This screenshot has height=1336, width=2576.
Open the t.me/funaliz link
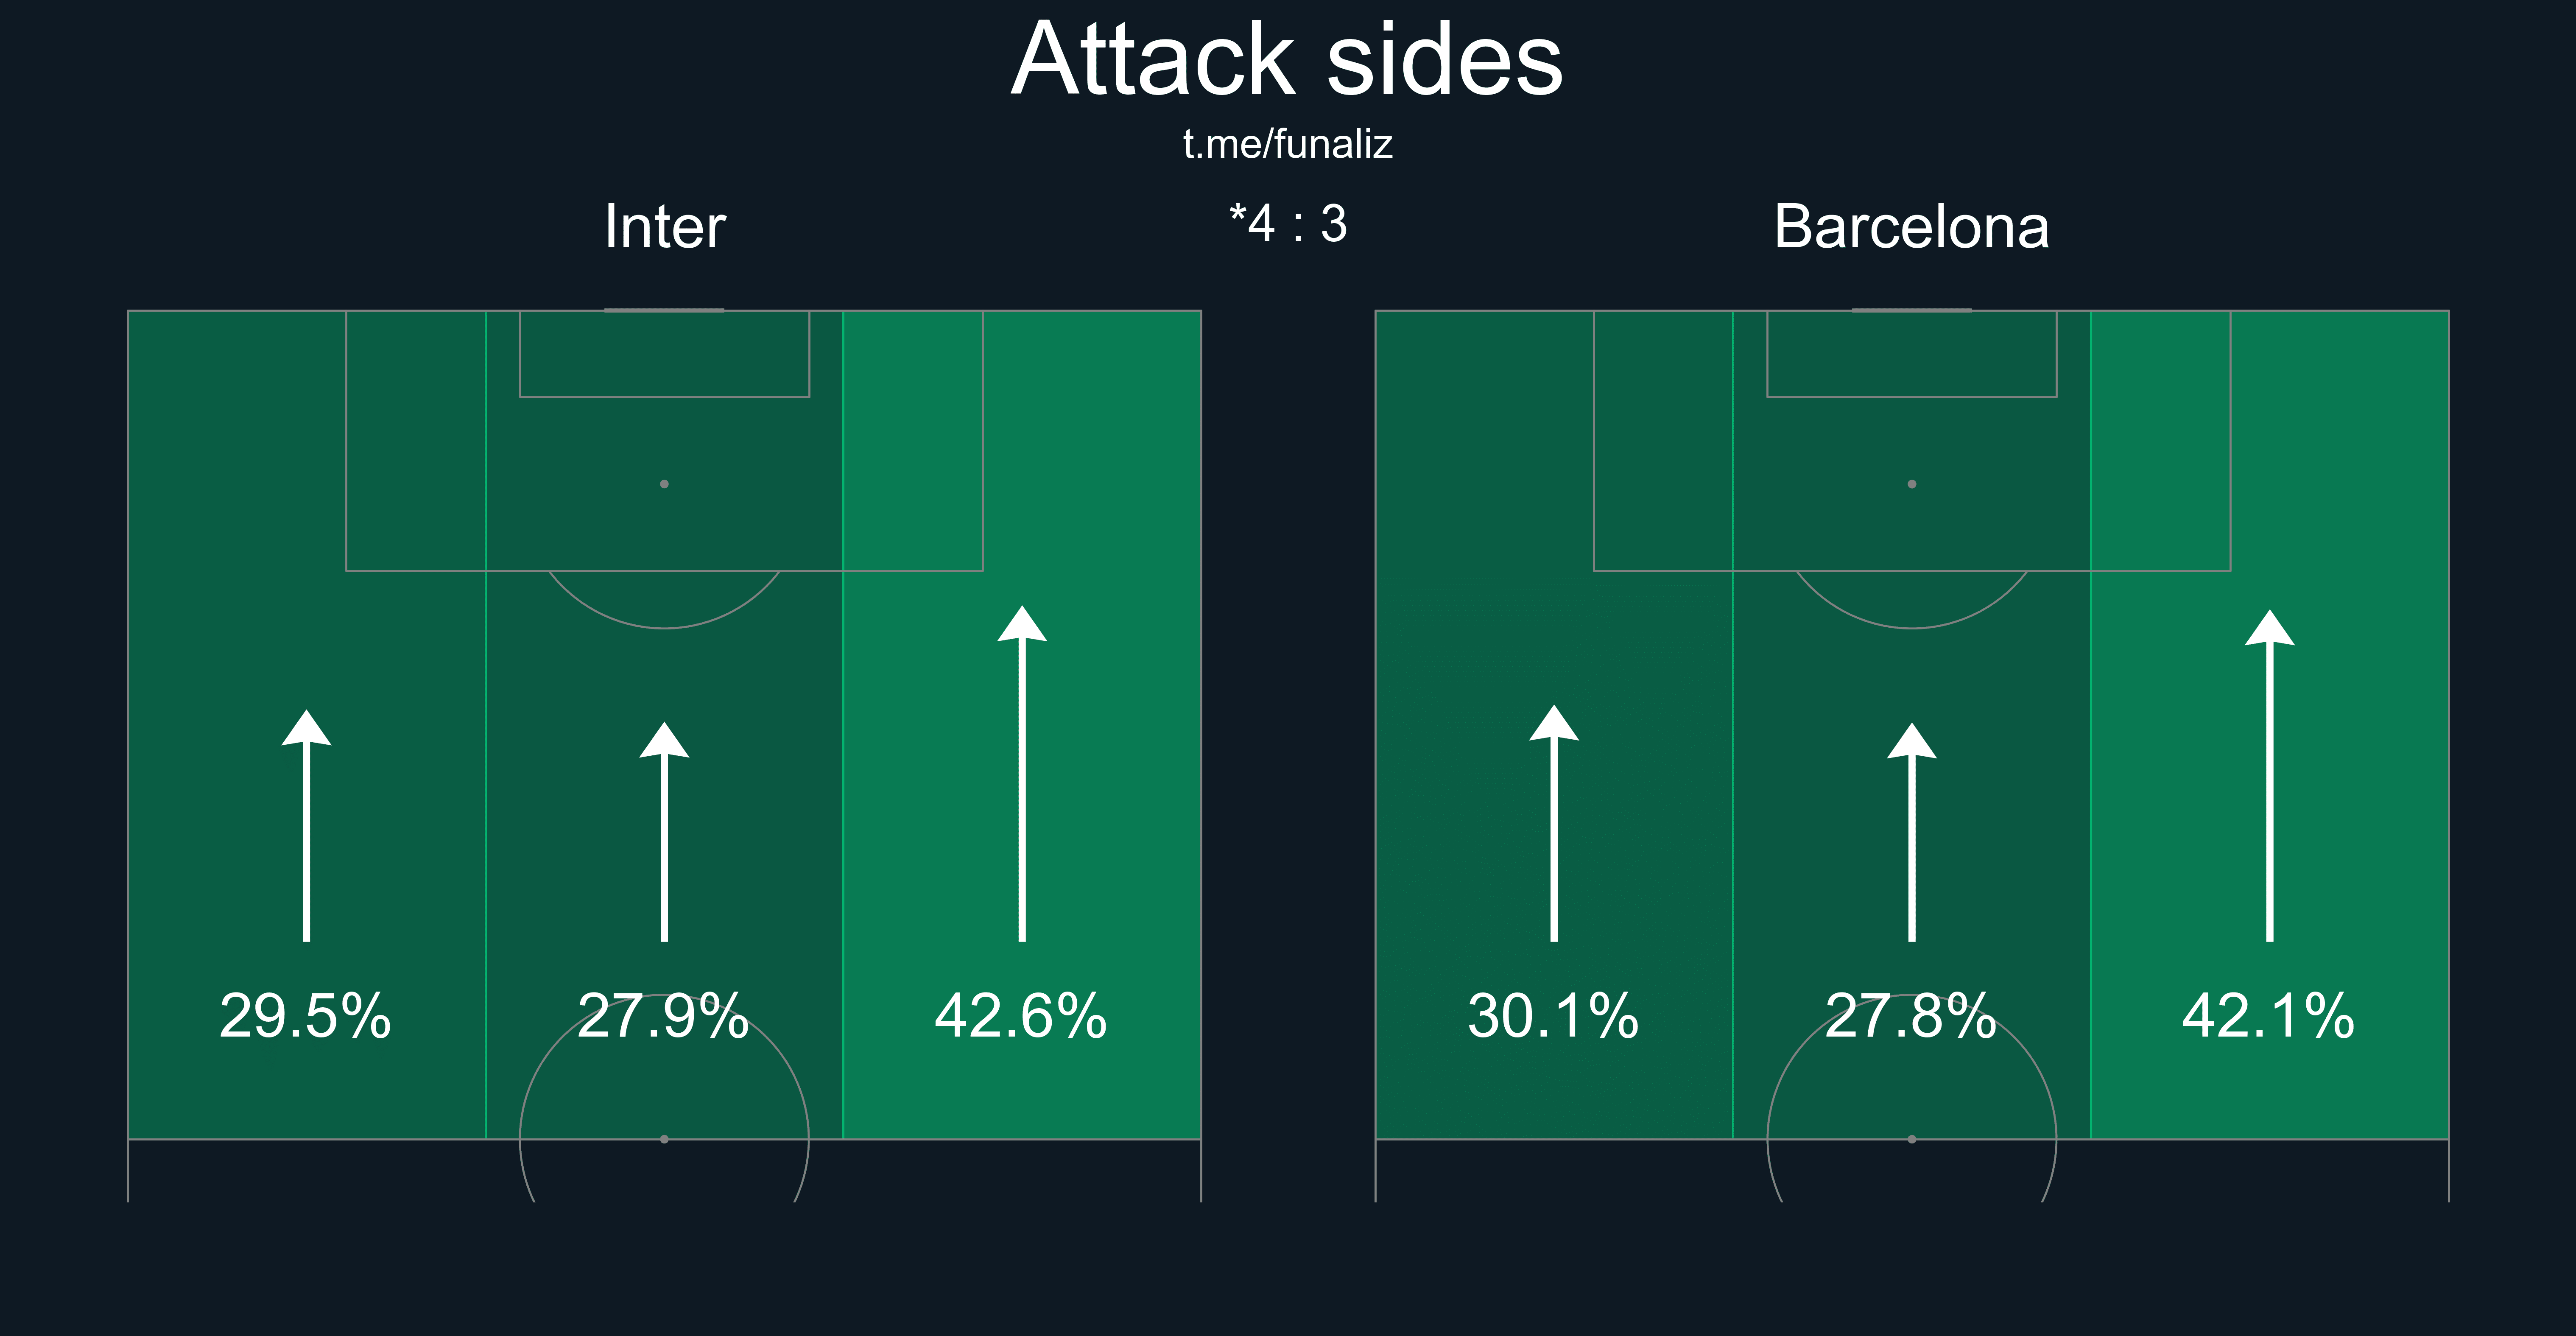[1288, 145]
